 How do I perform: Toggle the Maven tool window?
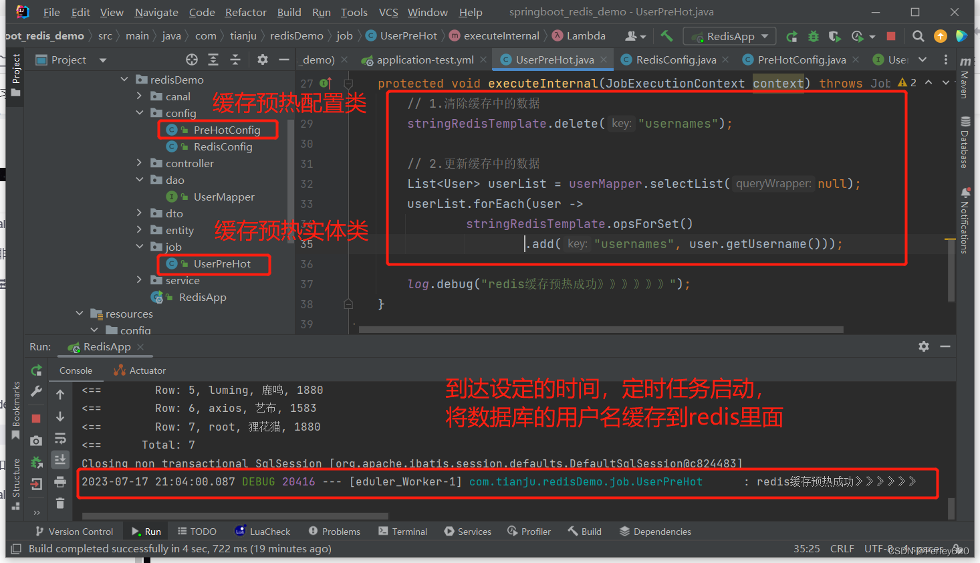point(965,78)
